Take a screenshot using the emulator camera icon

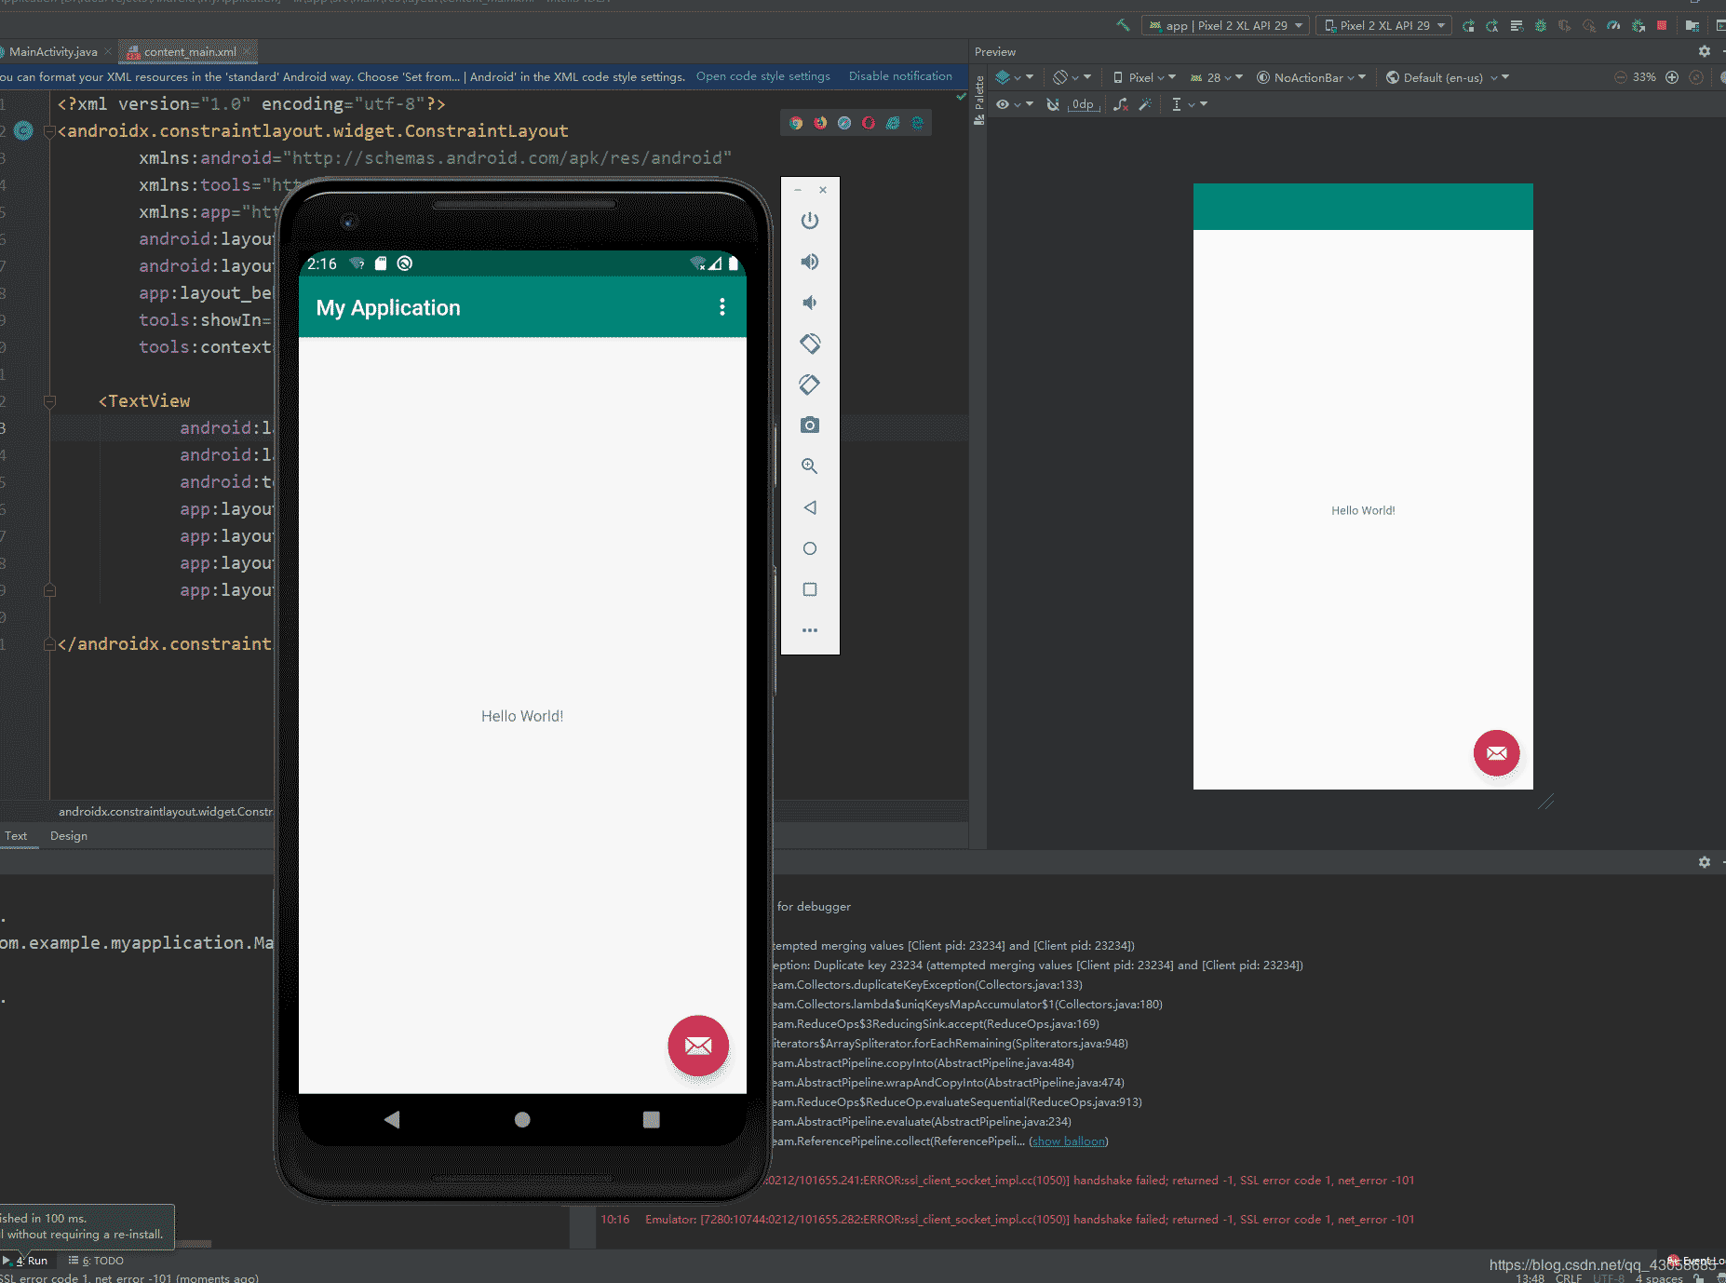pos(809,425)
